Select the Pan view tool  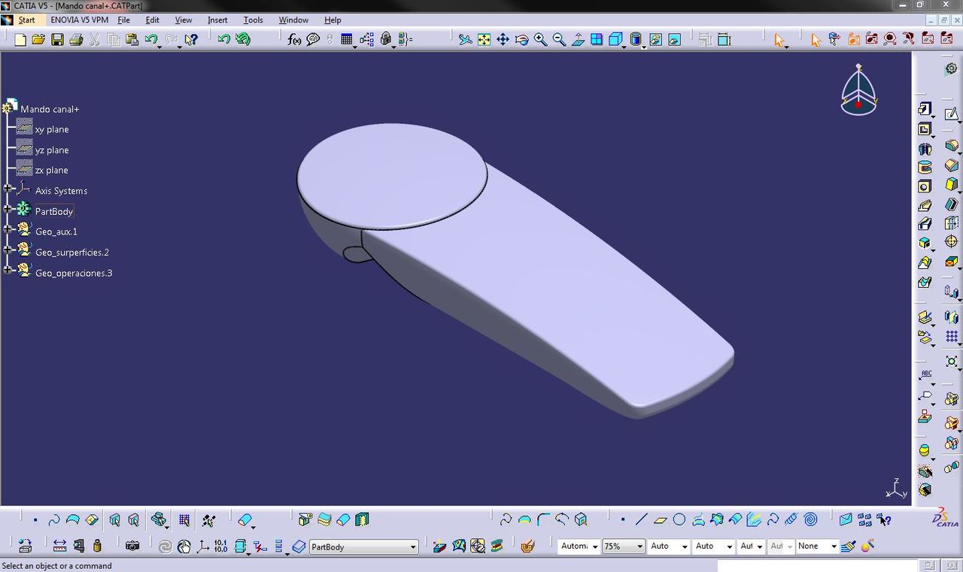[x=503, y=39]
